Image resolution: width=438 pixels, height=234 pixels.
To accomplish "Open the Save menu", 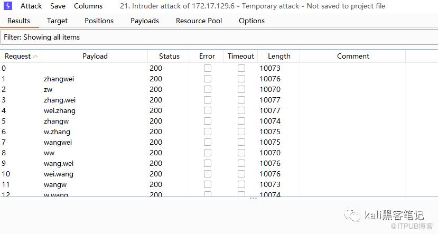I will pos(58,6).
